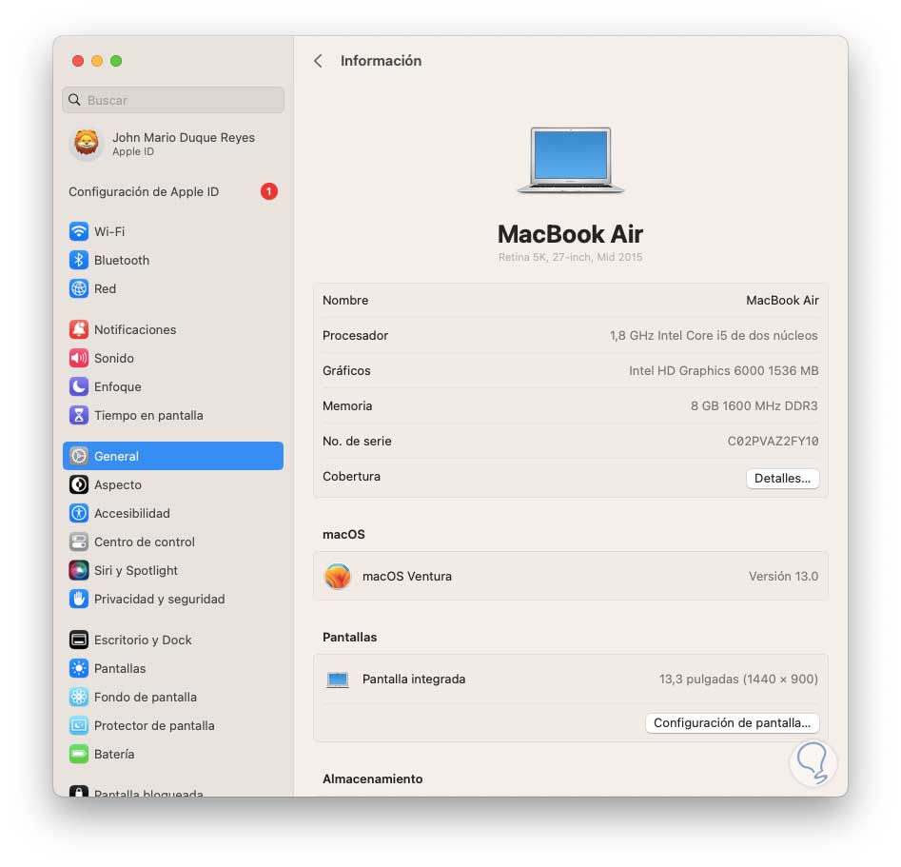
Task: Select Fondo de pantalla label
Action: pyautogui.click(x=146, y=698)
